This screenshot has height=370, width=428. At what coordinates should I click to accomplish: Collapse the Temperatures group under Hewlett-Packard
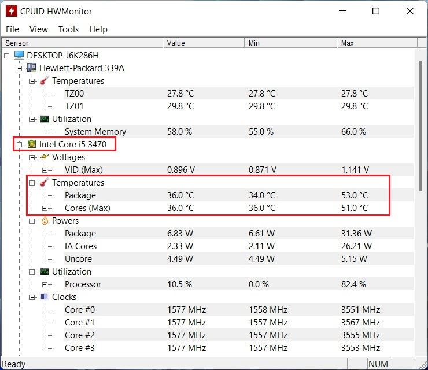click(32, 82)
